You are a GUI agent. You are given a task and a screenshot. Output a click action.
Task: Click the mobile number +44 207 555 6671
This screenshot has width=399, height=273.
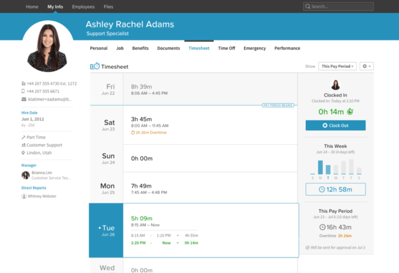[43, 91]
